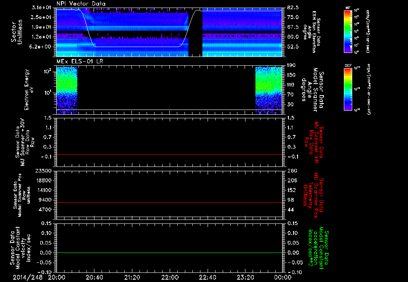Click the 2.5e+01 sector tick label
This screenshot has height=282, width=408.
[41, 17]
